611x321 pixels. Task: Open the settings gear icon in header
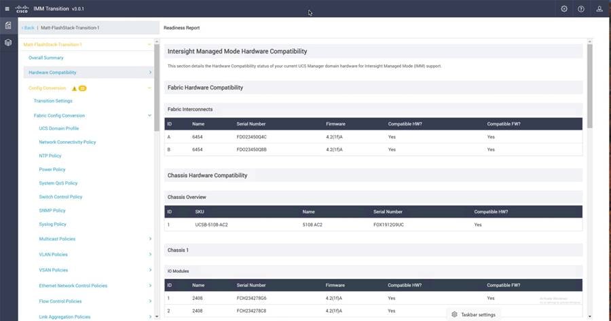pyautogui.click(x=564, y=9)
